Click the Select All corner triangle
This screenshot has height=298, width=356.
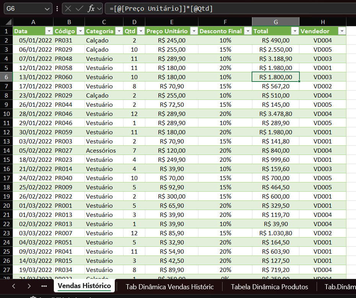coord(8,22)
